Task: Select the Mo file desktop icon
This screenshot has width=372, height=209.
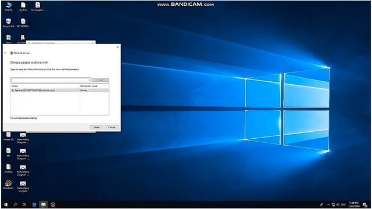Action: pos(8,152)
